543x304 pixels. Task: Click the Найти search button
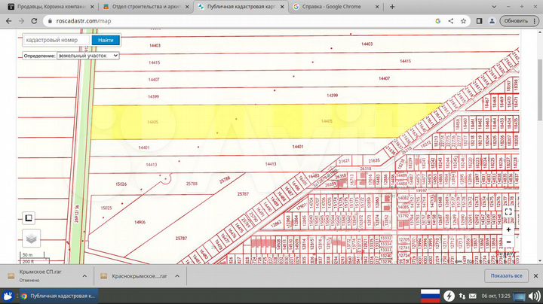click(x=106, y=40)
